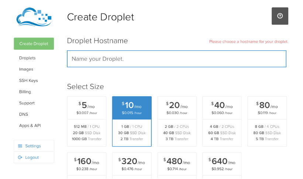This screenshot has height=179, width=303.
Task: Open the Settings link
Action: pyautogui.click(x=33, y=146)
